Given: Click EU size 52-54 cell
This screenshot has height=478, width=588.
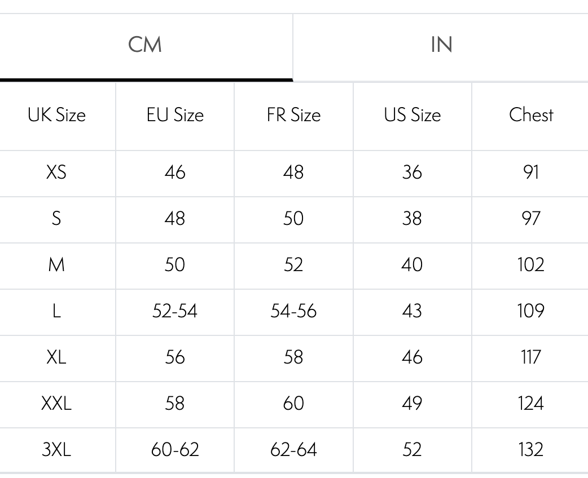Looking at the screenshot, I should point(175,311).
